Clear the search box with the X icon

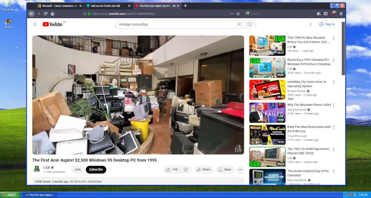pos(239,24)
